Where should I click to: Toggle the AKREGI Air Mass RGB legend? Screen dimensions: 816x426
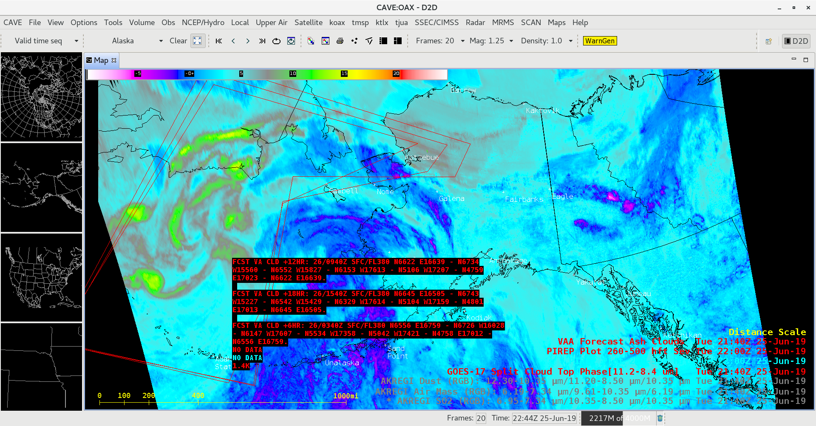pyautogui.click(x=590, y=392)
